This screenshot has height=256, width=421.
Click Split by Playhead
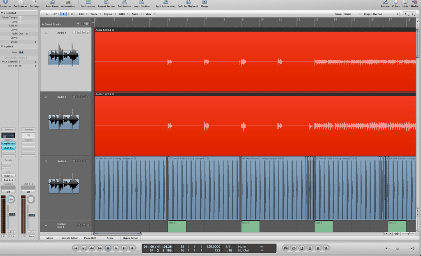click(x=188, y=3)
